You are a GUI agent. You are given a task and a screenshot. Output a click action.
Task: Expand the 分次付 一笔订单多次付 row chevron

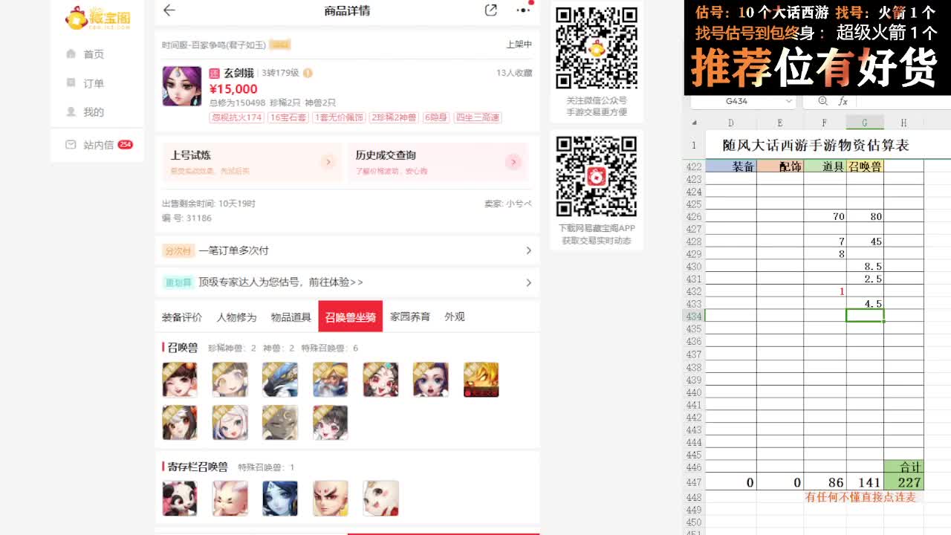[528, 252]
